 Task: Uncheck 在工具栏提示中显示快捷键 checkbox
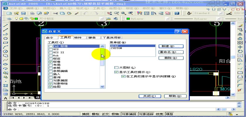point(124,76)
